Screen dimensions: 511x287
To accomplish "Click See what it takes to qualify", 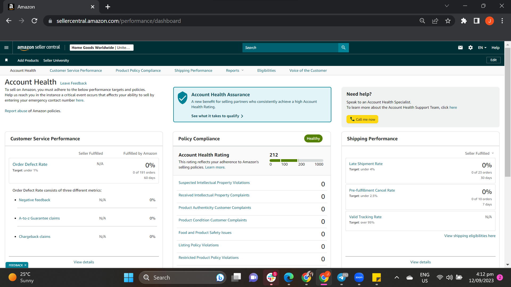I will point(217,116).
